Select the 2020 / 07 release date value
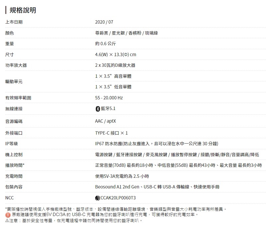266x226 pixels. tap(104, 22)
